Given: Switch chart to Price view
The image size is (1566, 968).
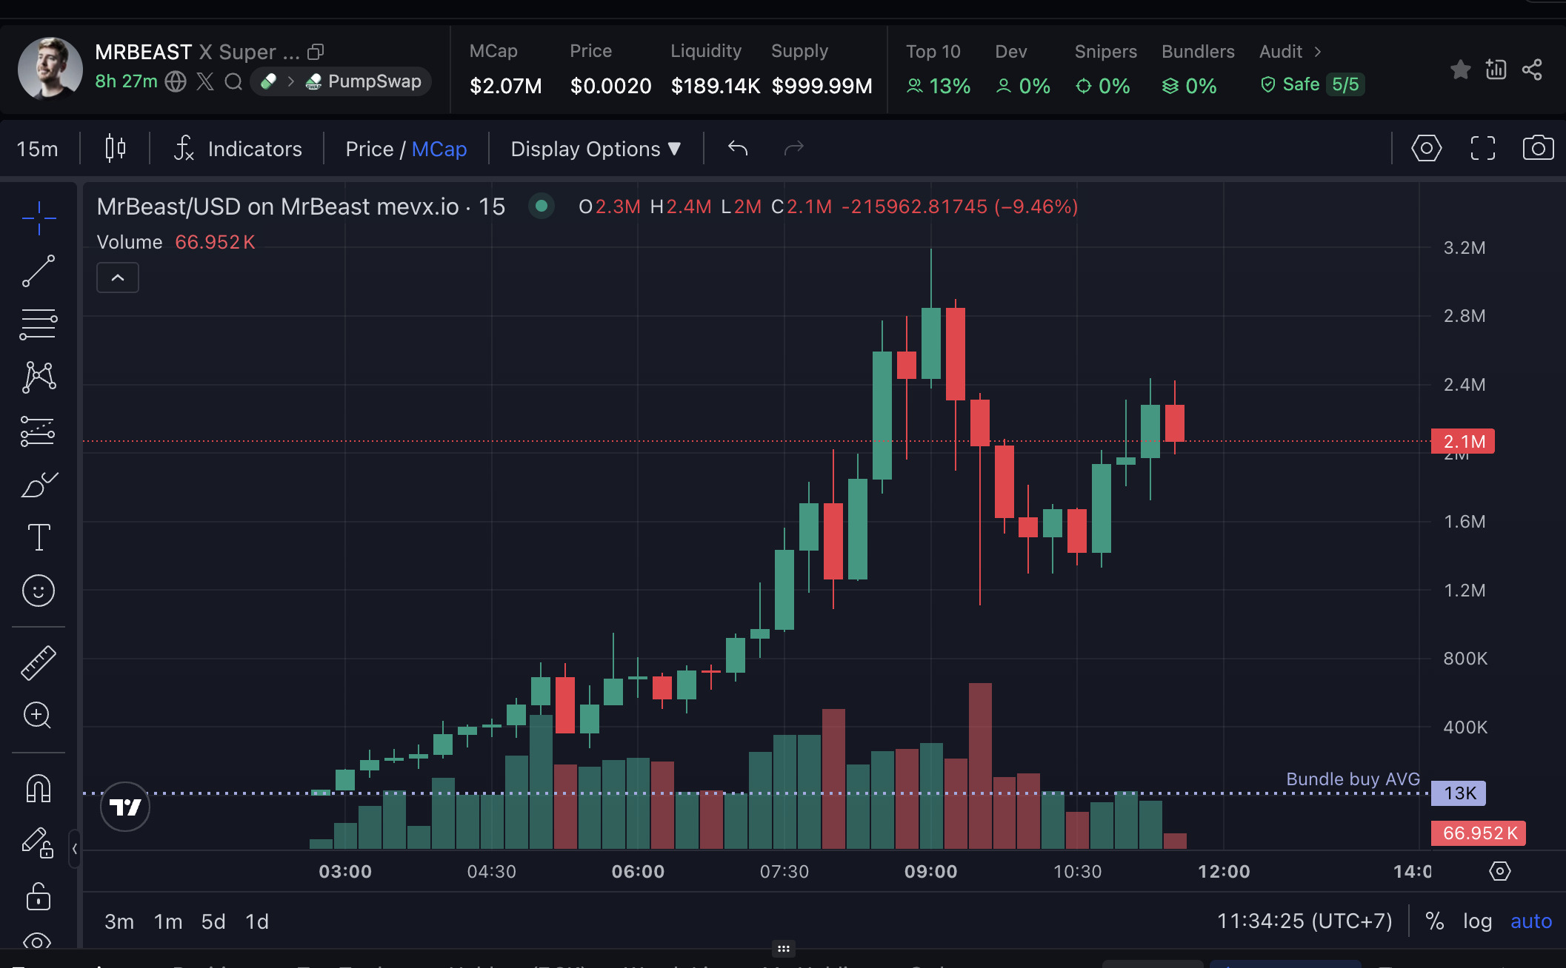Looking at the screenshot, I should [x=369, y=149].
